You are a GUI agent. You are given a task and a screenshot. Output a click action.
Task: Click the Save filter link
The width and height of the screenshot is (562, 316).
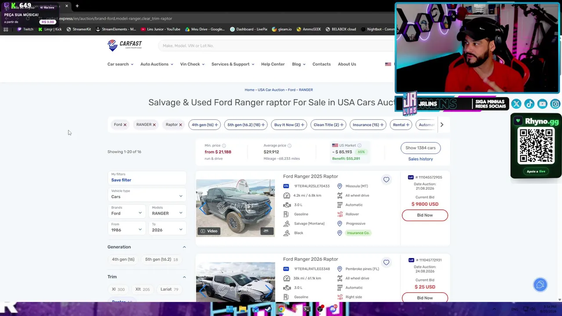click(121, 180)
